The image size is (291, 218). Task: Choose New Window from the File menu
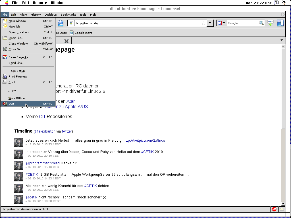[28, 21]
